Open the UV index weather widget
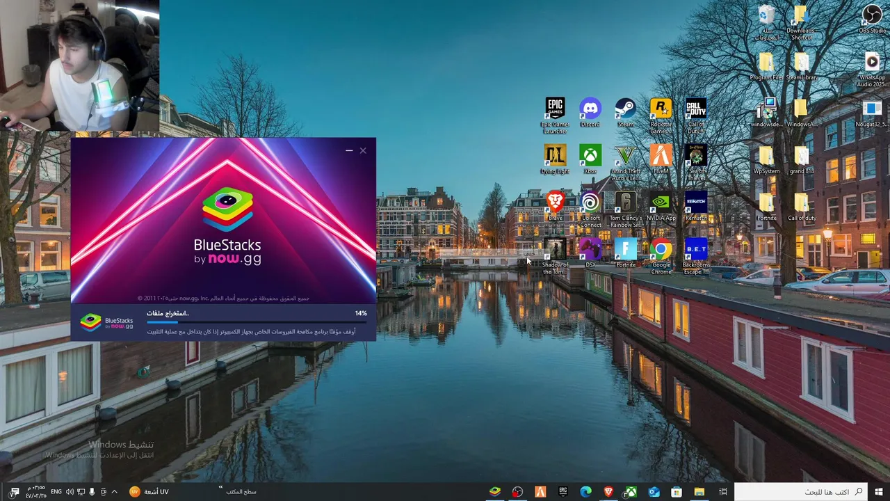Screen dimensions: 890x501 (x=149, y=491)
